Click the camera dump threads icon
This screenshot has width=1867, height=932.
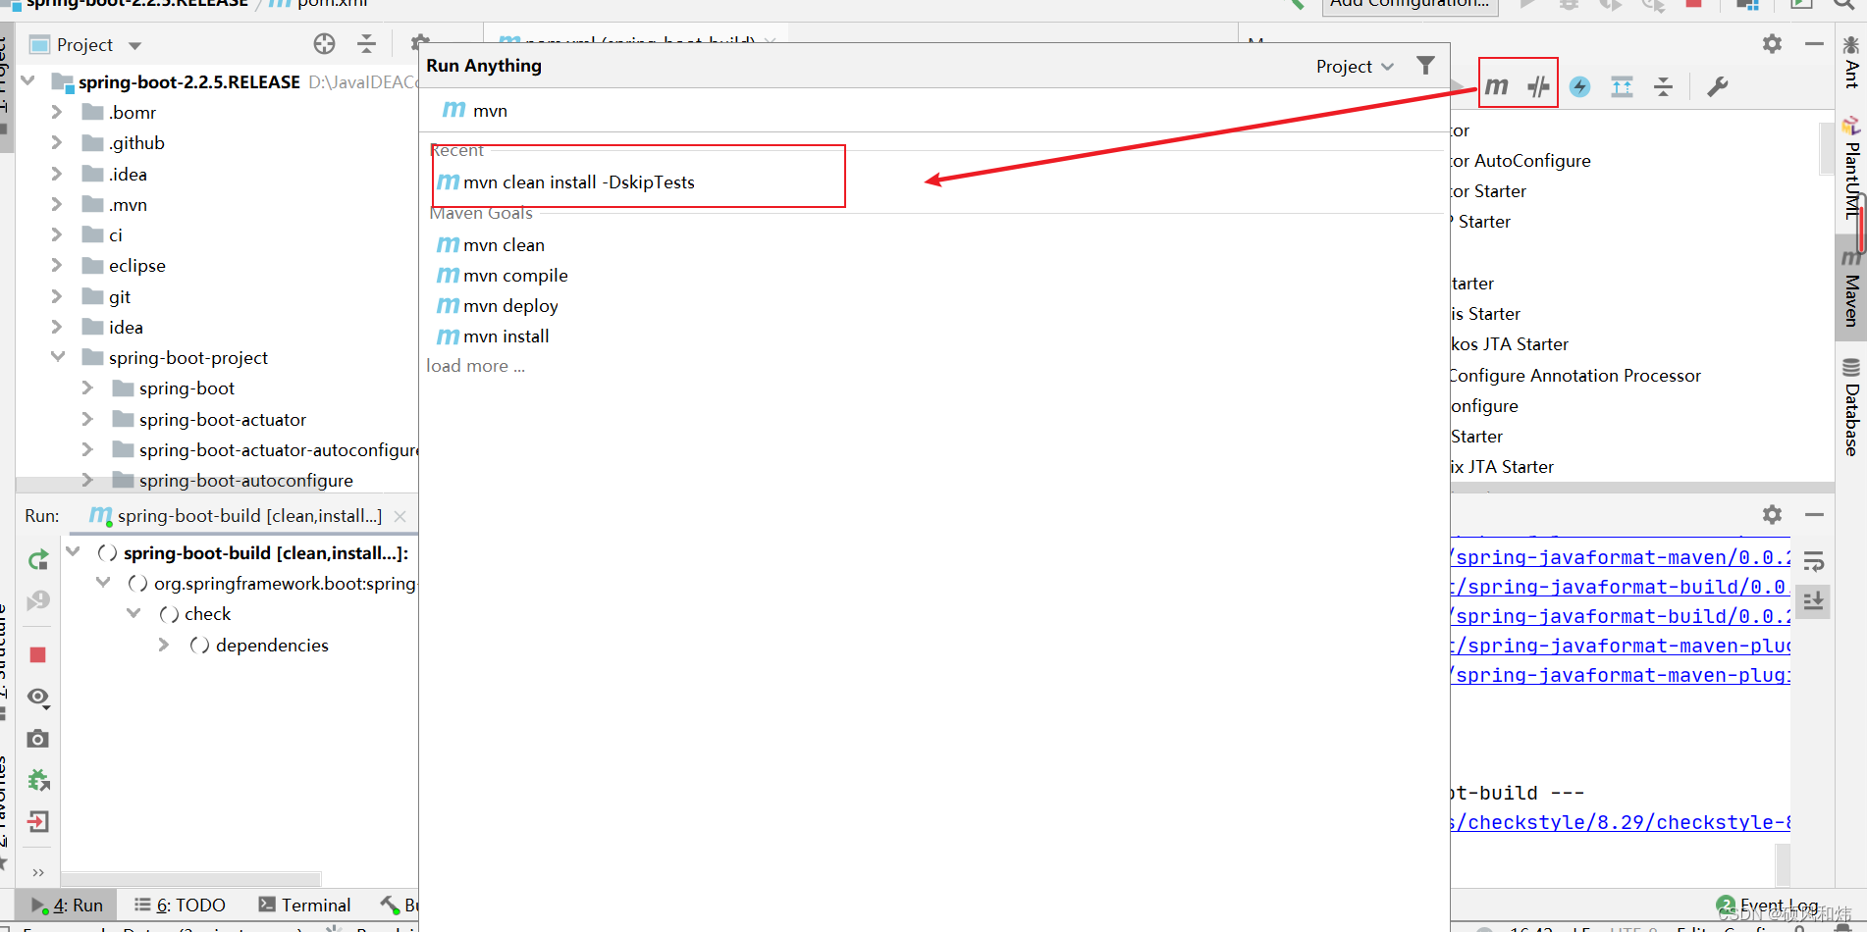(38, 738)
